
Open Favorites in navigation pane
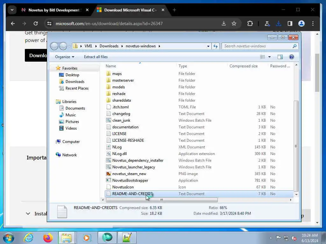click(70, 68)
